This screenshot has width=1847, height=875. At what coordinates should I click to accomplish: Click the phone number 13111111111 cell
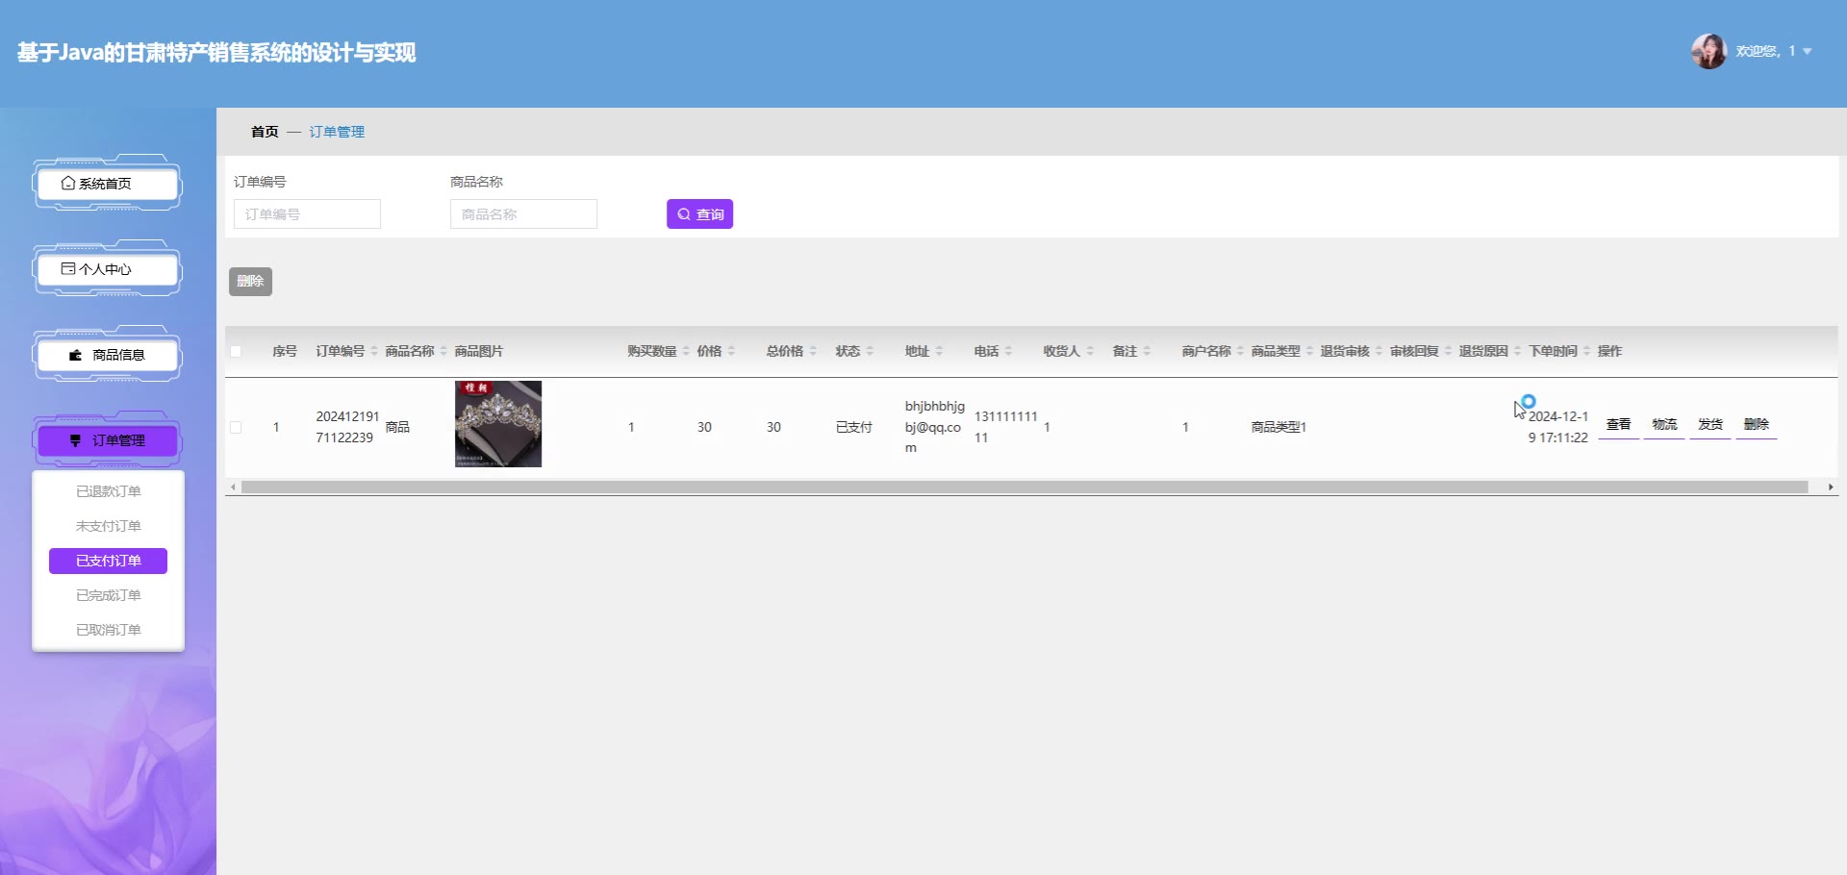click(1006, 427)
